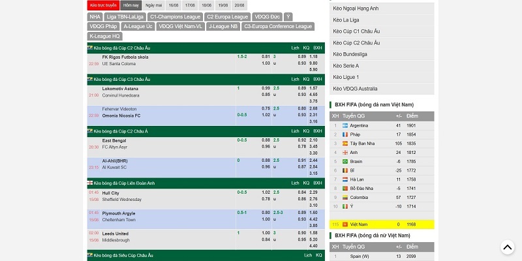Click the Braxin flag icon
Viewport: 522px width, 261px height.
point(345,161)
